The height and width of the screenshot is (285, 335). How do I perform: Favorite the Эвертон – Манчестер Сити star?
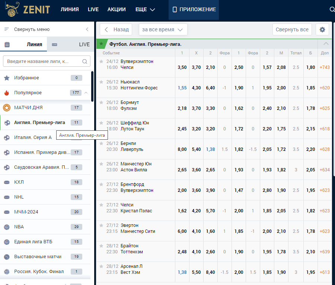pos(101,225)
